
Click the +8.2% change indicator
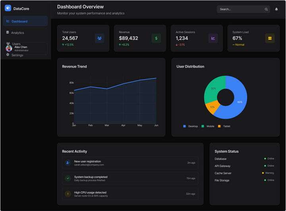tap(124, 45)
